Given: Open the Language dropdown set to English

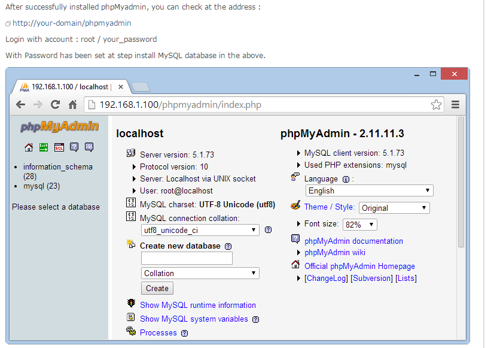Looking at the screenshot, I should click(x=369, y=190).
